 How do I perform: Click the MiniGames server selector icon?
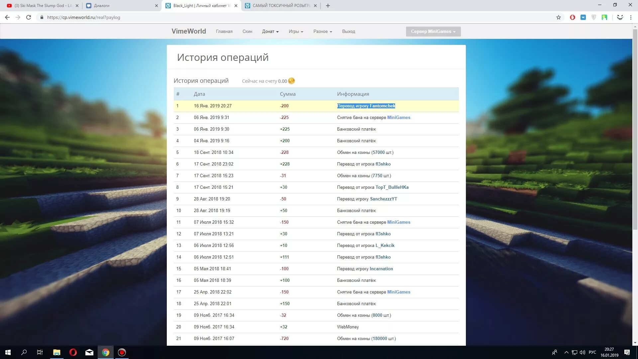click(433, 31)
